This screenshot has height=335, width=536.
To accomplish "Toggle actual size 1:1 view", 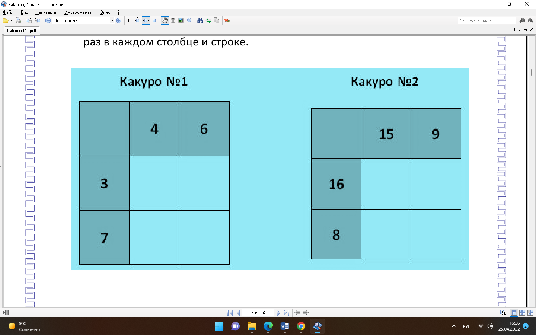I will 130,20.
